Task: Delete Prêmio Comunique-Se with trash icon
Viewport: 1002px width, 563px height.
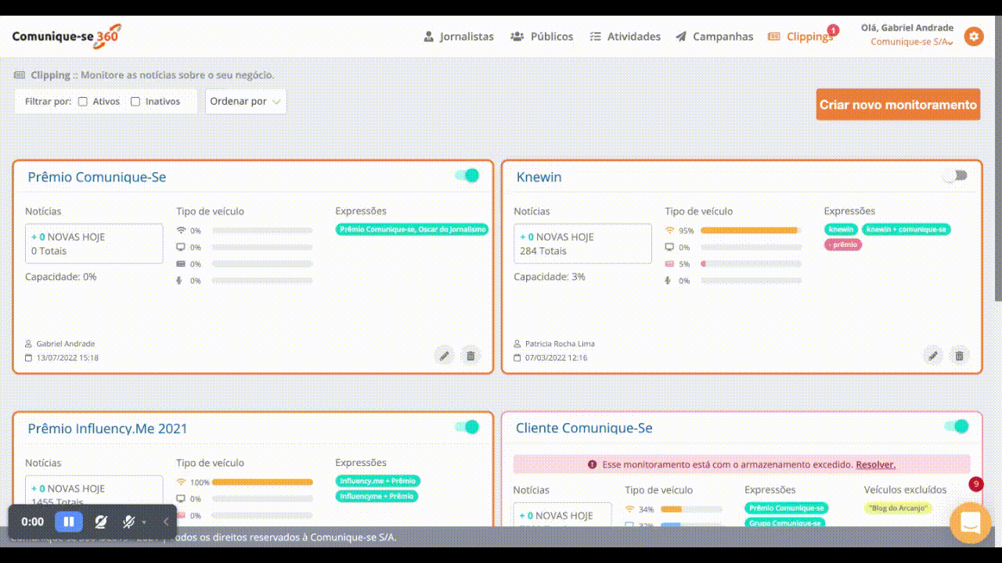Action: (470, 356)
